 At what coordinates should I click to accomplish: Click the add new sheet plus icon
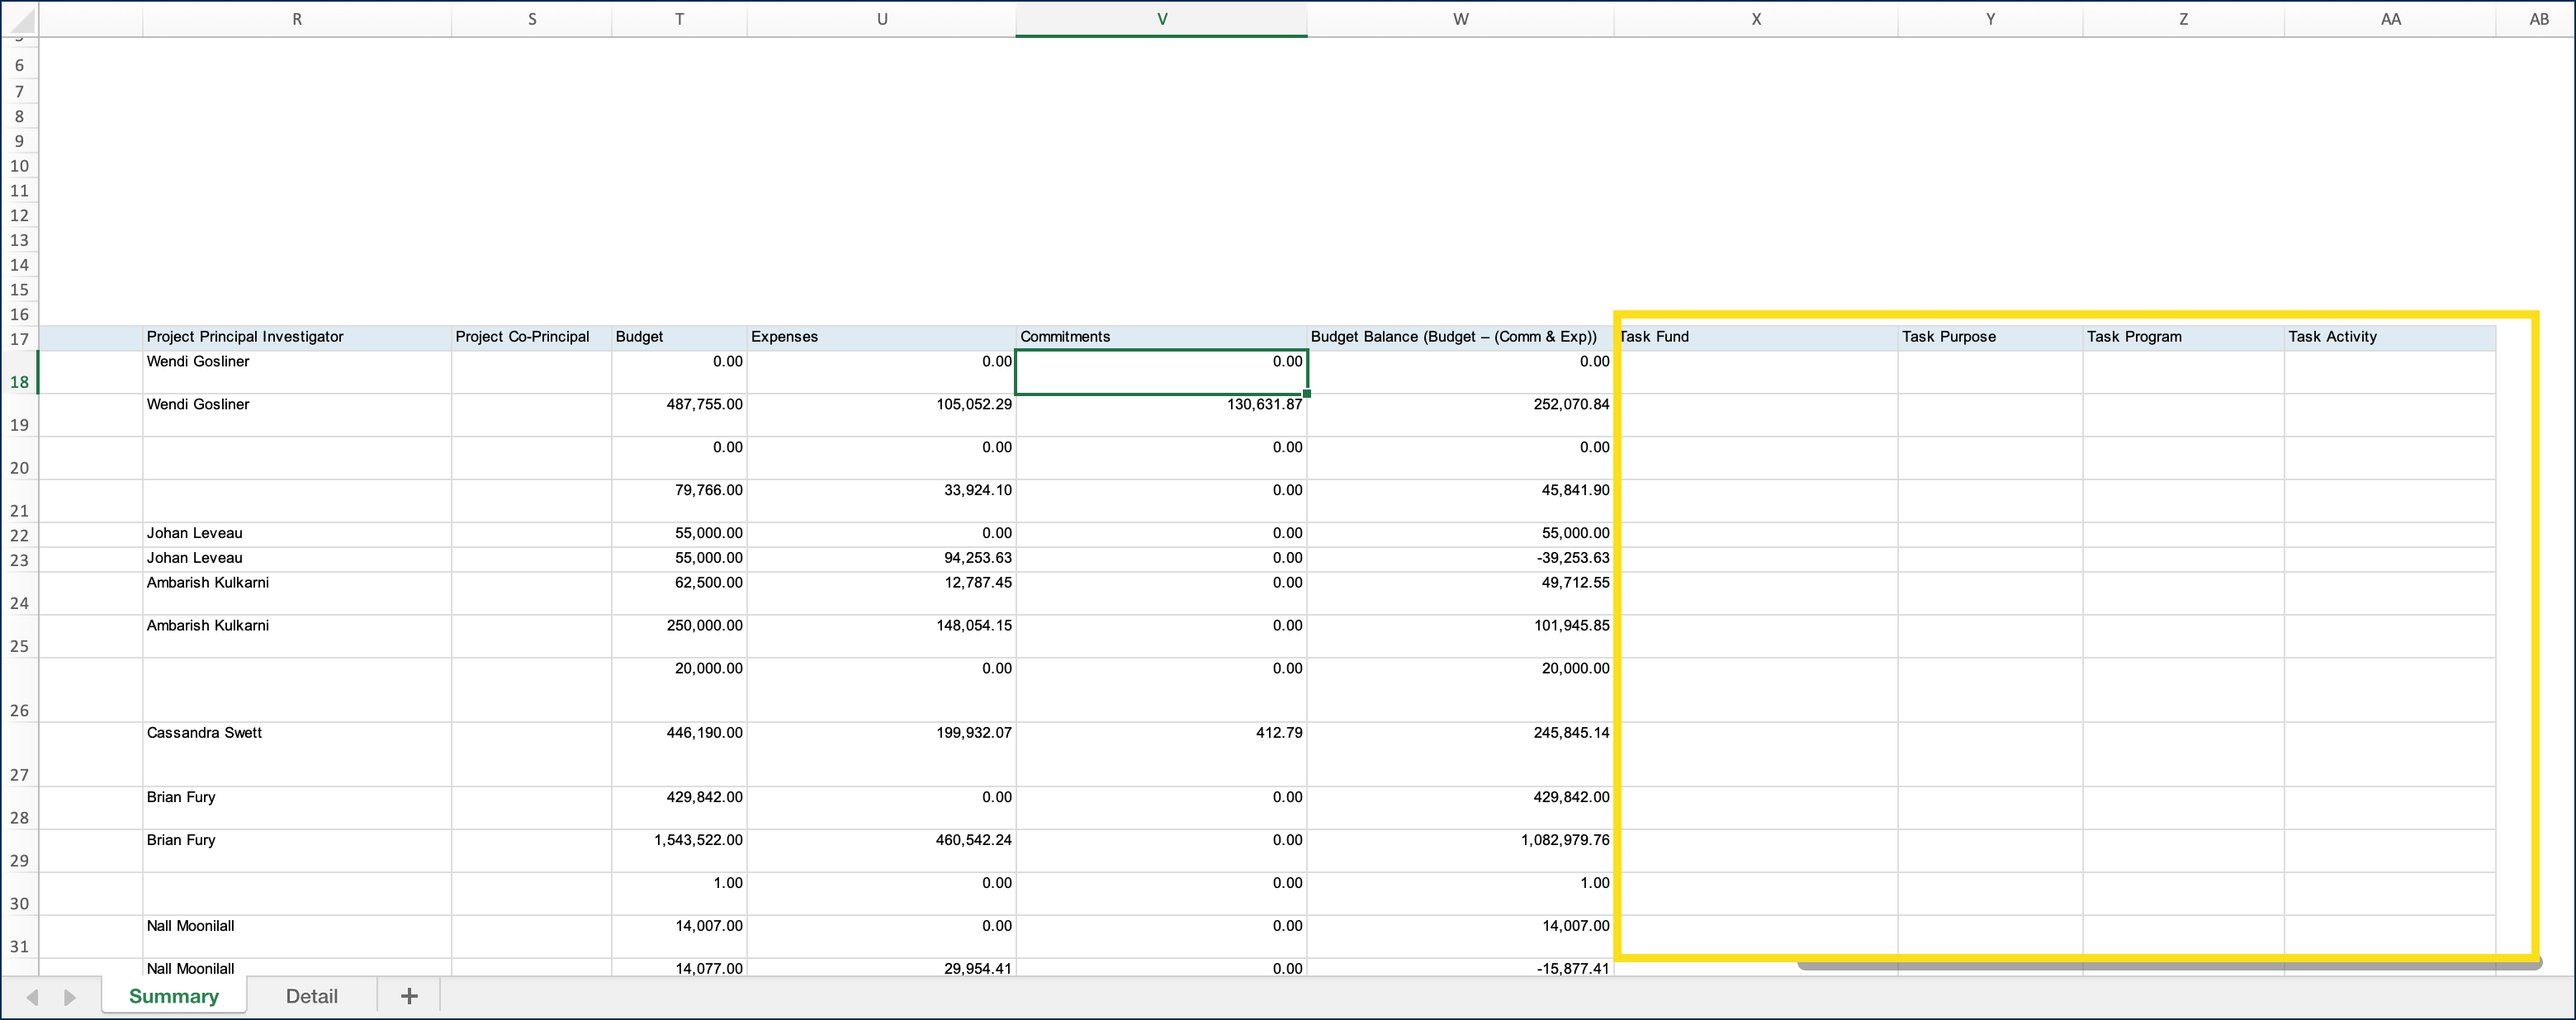(x=409, y=996)
